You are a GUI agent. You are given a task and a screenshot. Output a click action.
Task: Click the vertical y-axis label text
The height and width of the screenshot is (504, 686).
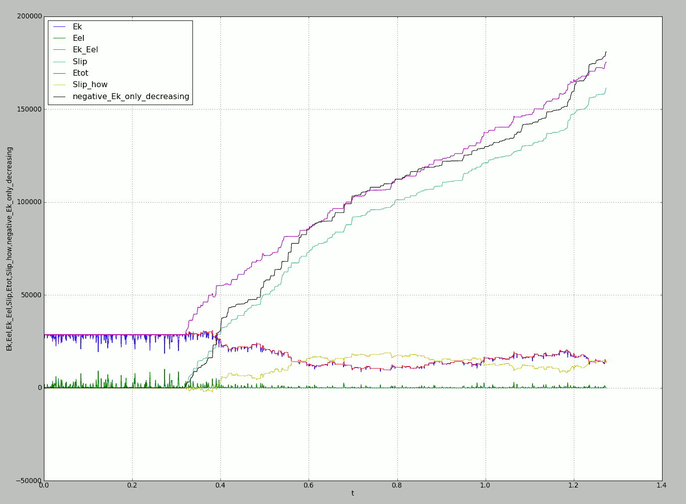point(9,249)
